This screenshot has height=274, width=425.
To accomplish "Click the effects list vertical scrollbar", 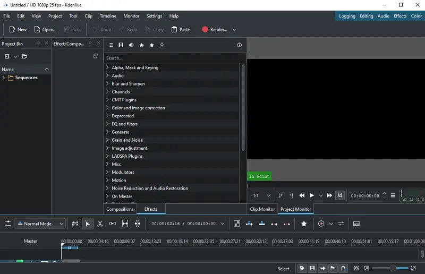I will point(243,108).
